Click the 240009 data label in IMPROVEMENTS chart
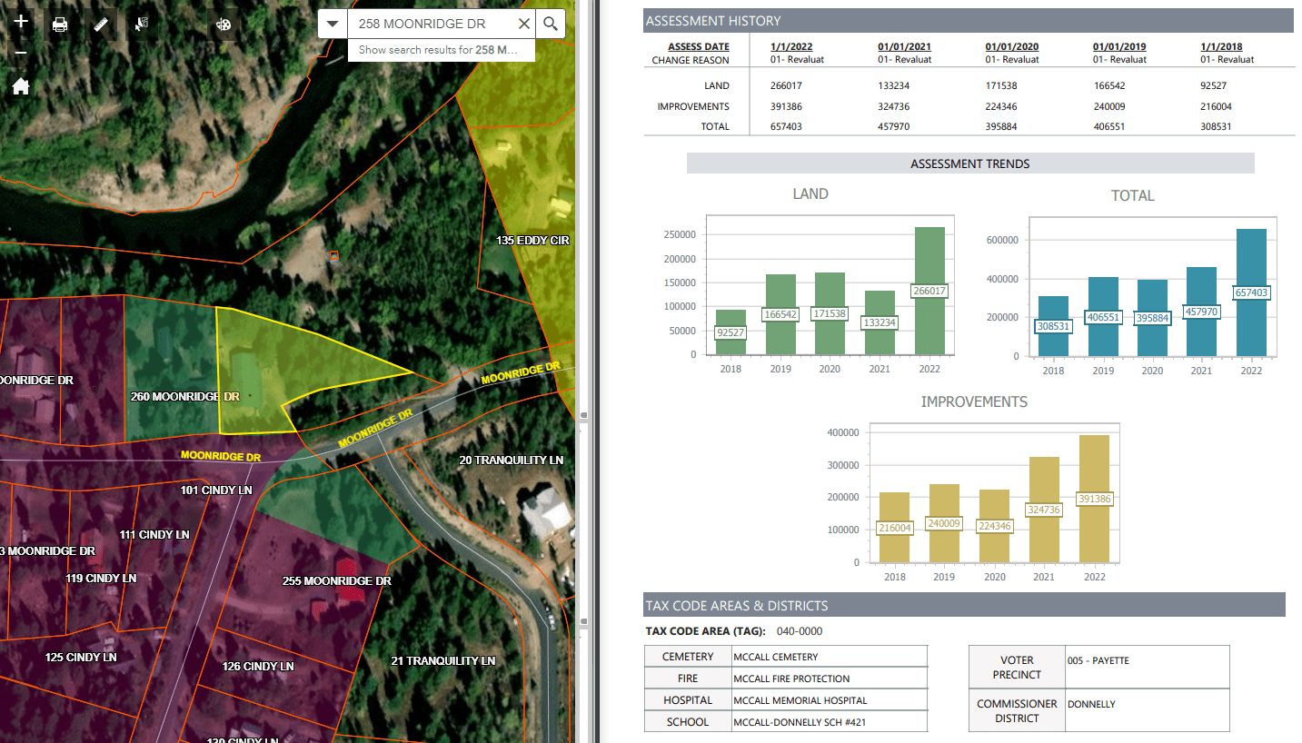This screenshot has width=1302, height=743. point(944,523)
